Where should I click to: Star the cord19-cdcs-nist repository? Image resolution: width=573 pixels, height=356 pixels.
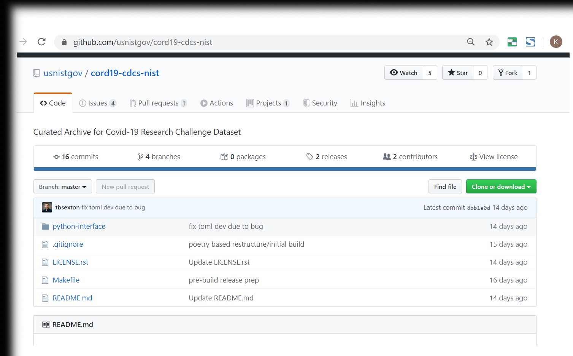click(458, 73)
